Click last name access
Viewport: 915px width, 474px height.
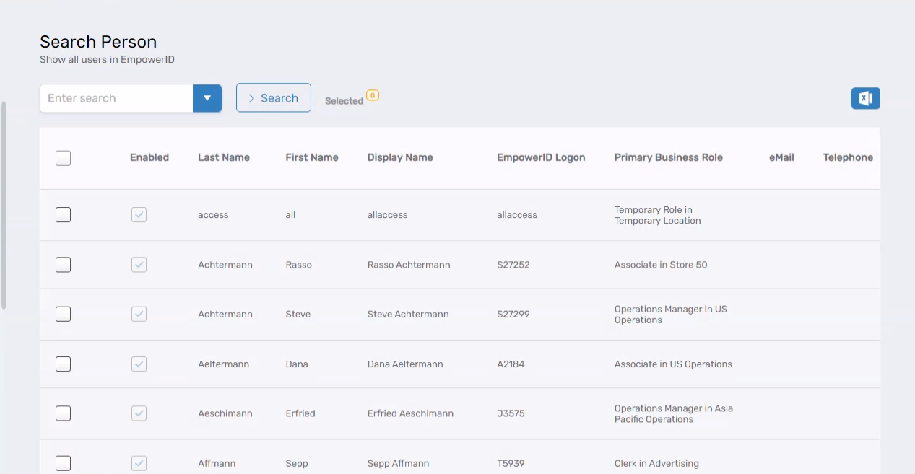213,215
